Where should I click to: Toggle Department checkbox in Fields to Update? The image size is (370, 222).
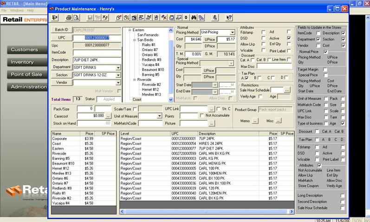point(318,39)
